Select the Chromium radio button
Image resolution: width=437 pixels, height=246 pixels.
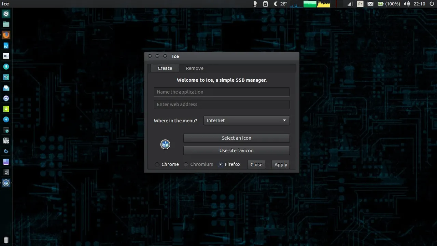pyautogui.click(x=198, y=164)
